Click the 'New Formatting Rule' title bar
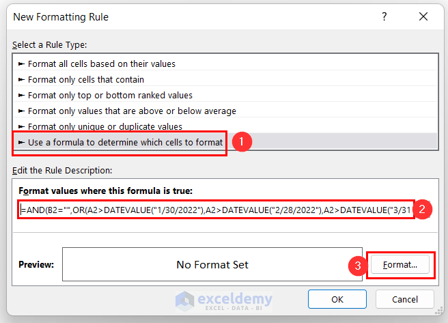 (171, 16)
